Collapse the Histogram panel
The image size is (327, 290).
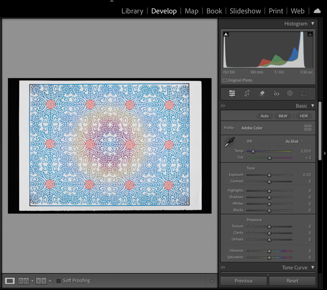[x=313, y=24]
